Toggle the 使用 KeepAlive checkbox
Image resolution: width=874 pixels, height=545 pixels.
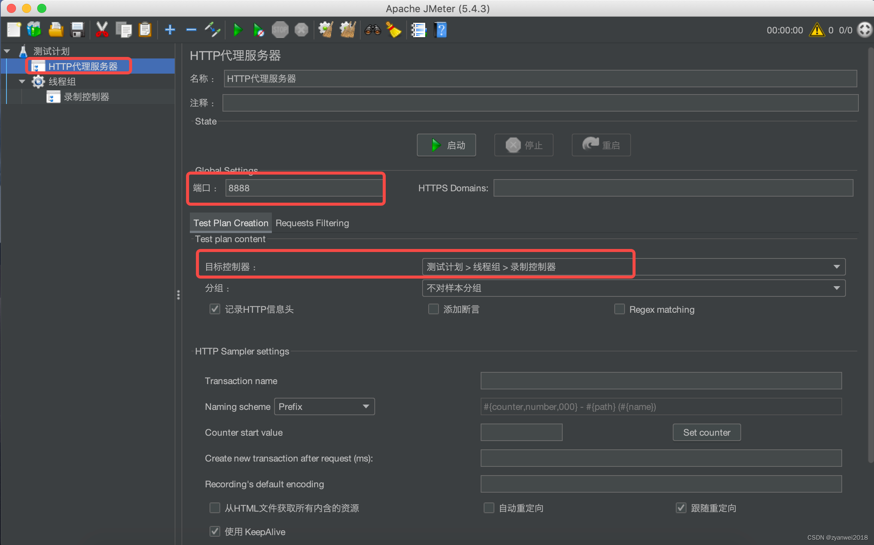pyautogui.click(x=215, y=531)
